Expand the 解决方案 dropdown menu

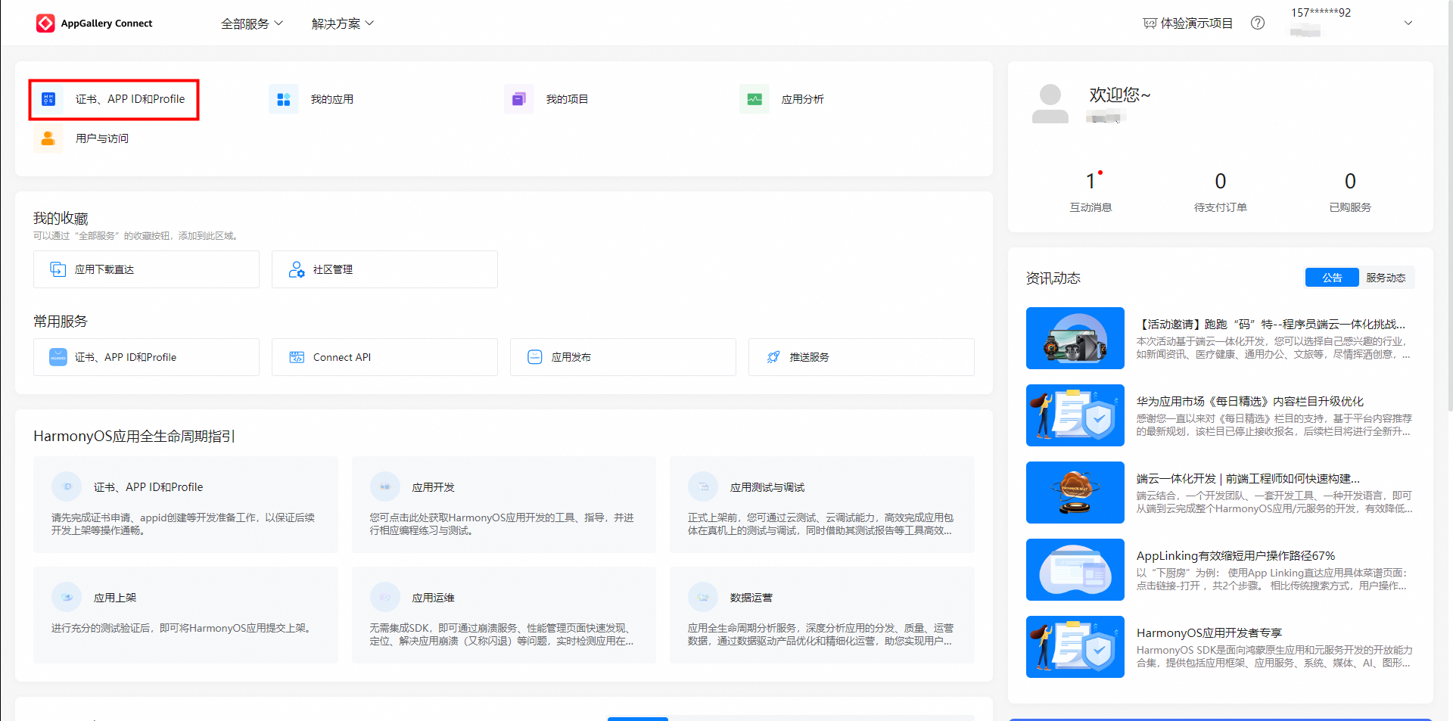343,23
